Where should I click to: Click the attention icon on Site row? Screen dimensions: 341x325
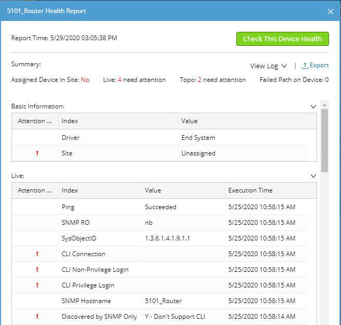click(x=37, y=153)
